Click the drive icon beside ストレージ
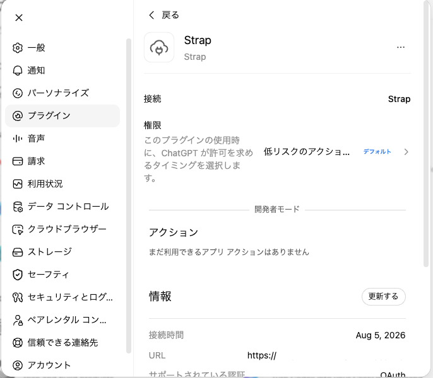The image size is (433, 378). pyautogui.click(x=18, y=252)
